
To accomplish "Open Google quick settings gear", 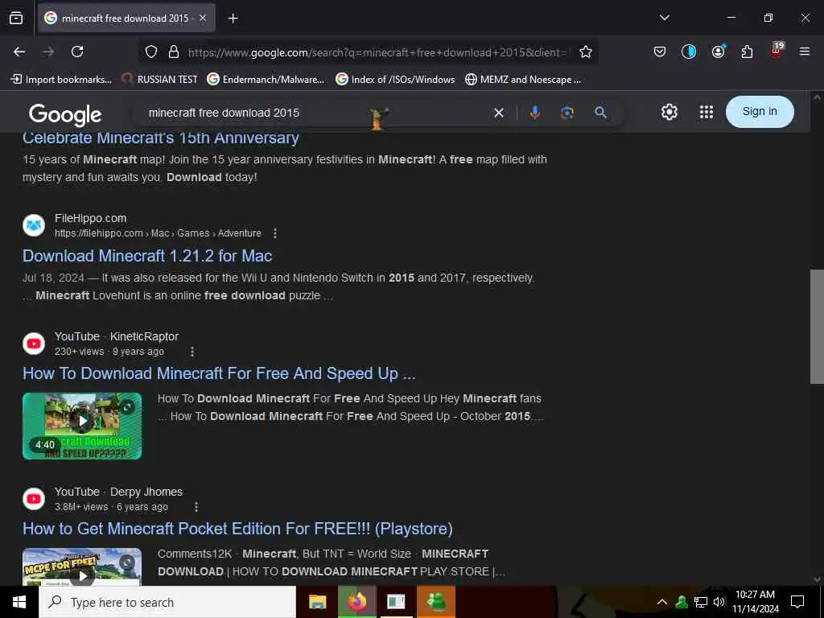I will pos(669,112).
